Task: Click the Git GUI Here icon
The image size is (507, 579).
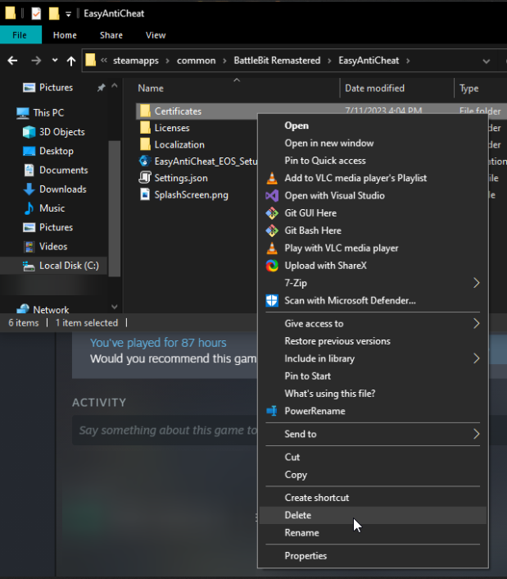Action: pos(272,213)
